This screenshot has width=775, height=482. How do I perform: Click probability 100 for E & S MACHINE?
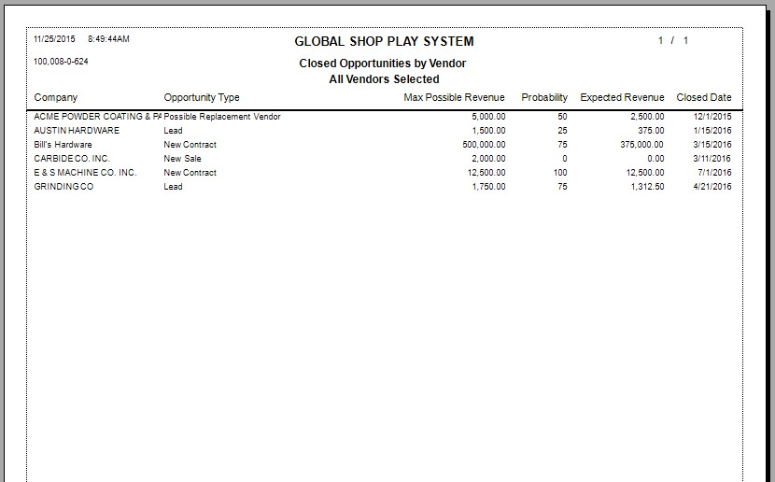pyautogui.click(x=560, y=173)
